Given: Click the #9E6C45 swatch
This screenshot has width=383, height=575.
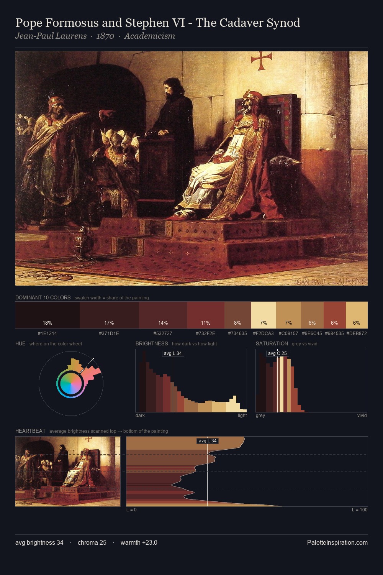Looking at the screenshot, I should [x=312, y=315].
